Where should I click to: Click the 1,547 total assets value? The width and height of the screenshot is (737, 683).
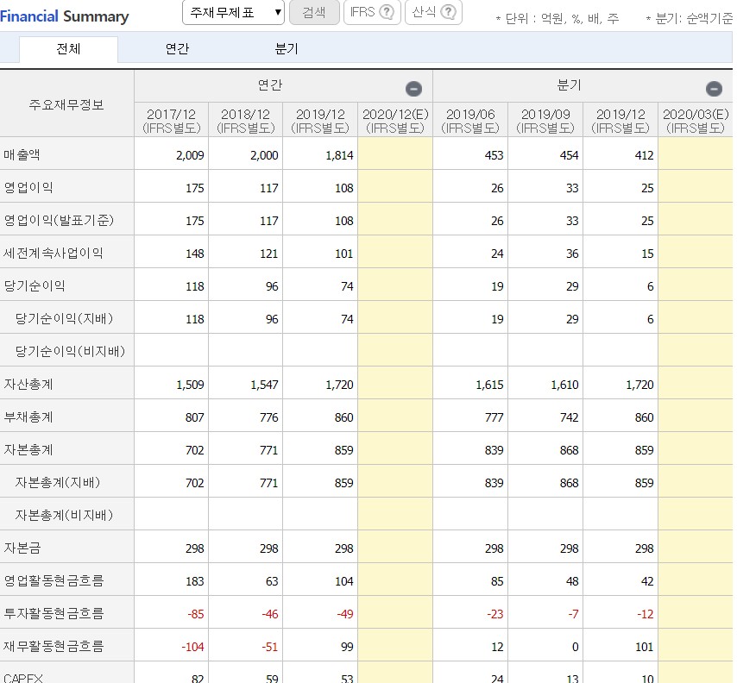click(264, 385)
